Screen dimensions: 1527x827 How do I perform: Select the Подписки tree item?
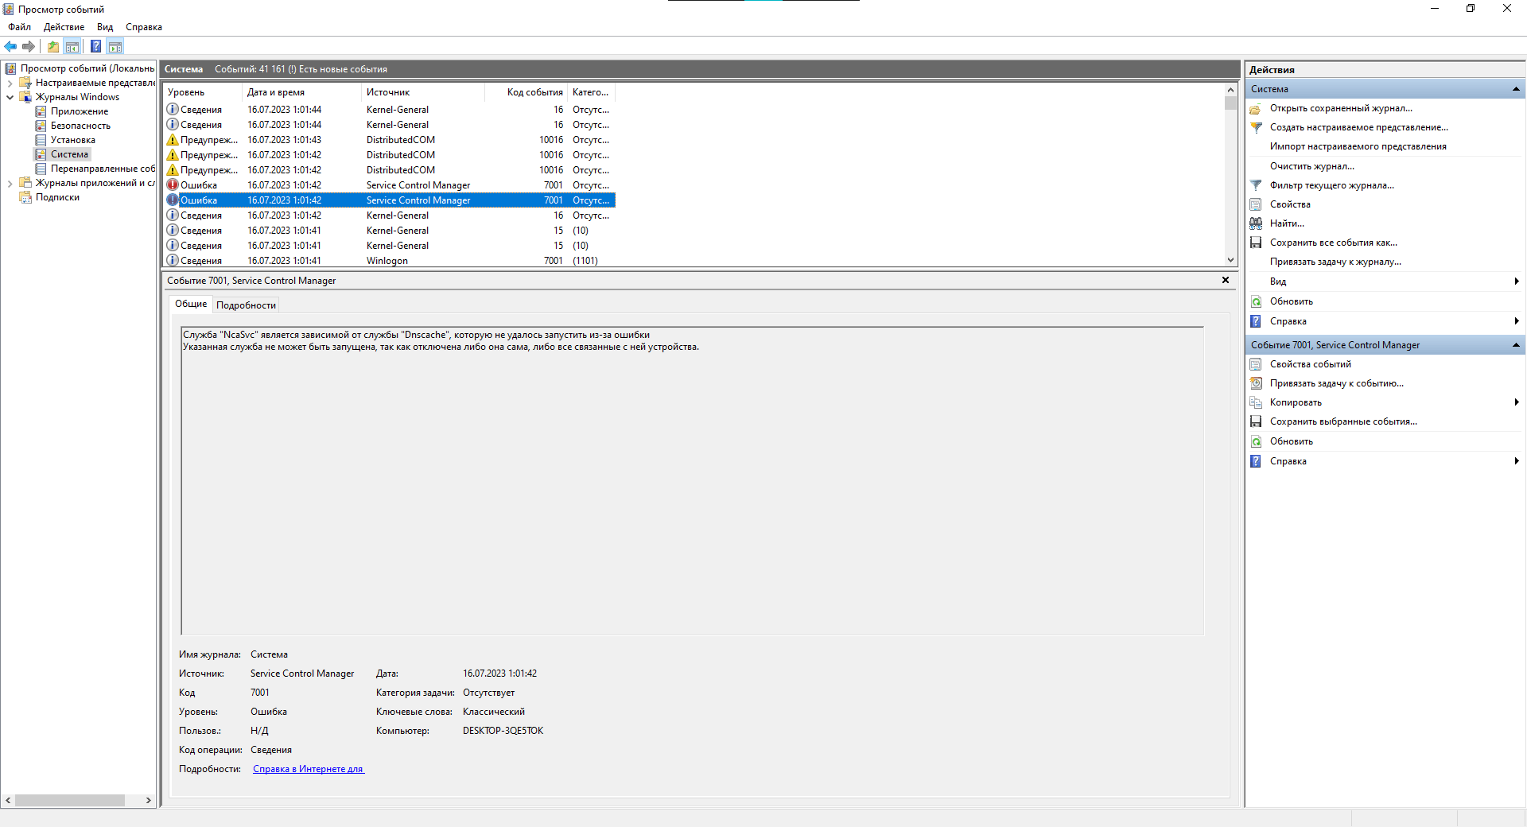pos(57,197)
